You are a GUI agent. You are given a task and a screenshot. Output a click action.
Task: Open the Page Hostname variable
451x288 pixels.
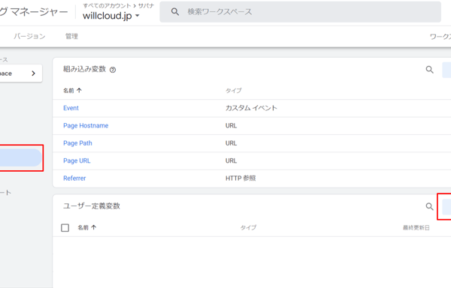(x=86, y=126)
